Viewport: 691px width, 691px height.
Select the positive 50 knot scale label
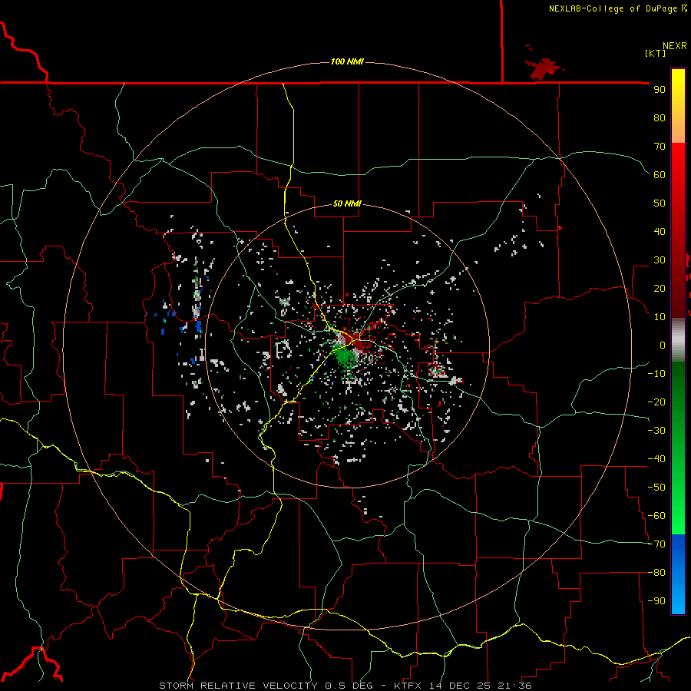[660, 203]
